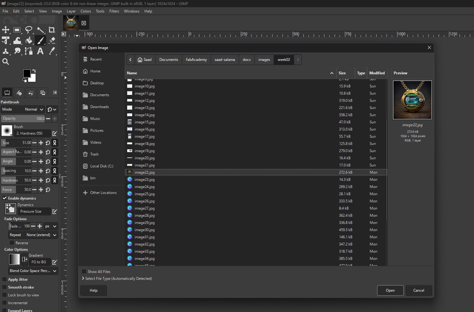Open the Layer menu
This screenshot has height=312, width=474.
pos(71,11)
